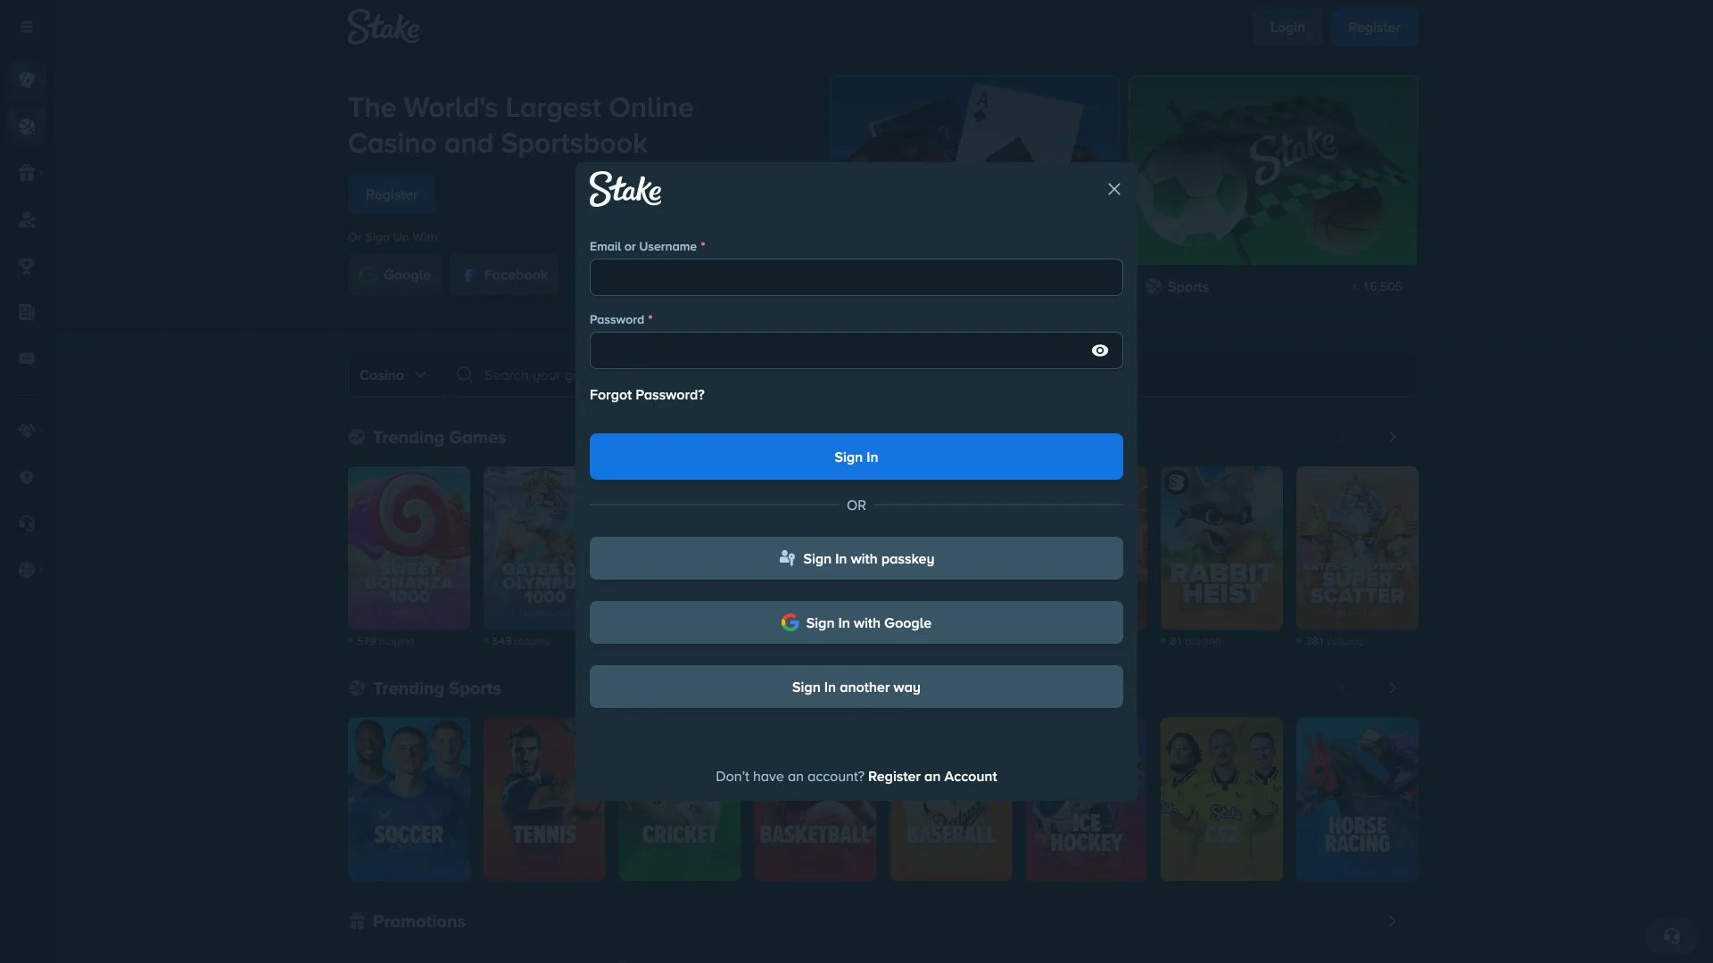Screen dimensions: 1713x963
Task: Sign up with Facebook on the homepage
Action: click(504, 275)
